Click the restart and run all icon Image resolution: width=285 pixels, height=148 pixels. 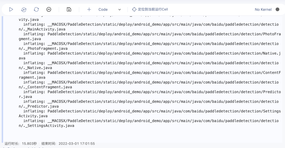pos(24,9)
